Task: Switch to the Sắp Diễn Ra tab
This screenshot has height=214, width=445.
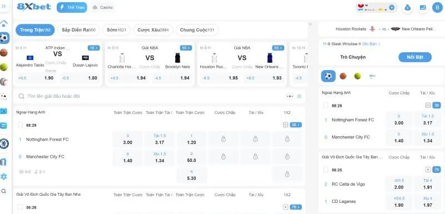Action: (x=78, y=30)
